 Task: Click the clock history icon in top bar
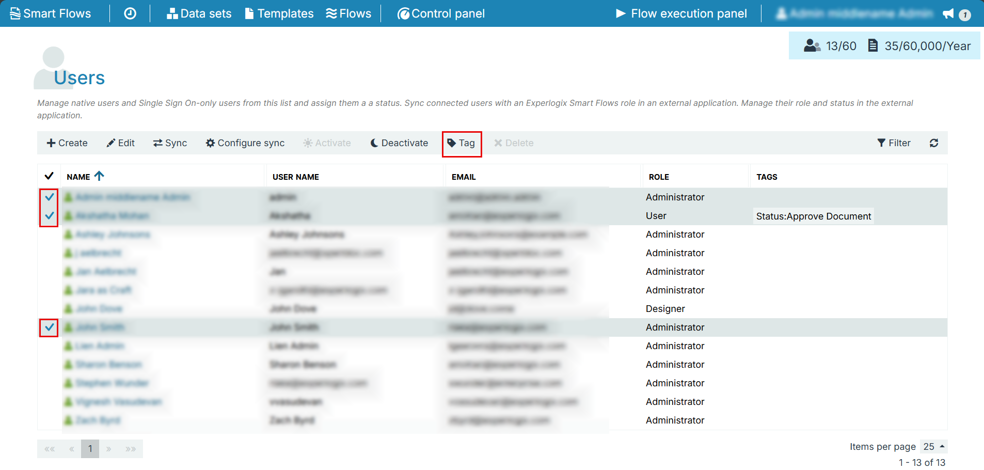tap(130, 13)
